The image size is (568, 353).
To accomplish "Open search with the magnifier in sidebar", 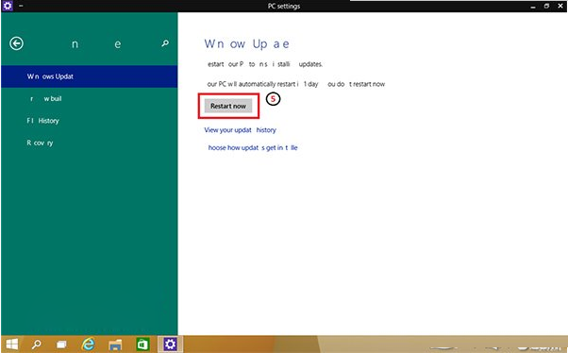I will pos(165,43).
